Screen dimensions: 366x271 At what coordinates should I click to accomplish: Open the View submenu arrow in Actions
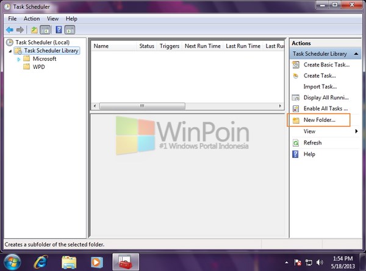pos(356,131)
